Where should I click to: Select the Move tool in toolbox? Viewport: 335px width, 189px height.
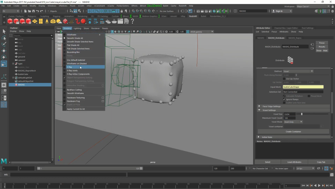coord(4,51)
